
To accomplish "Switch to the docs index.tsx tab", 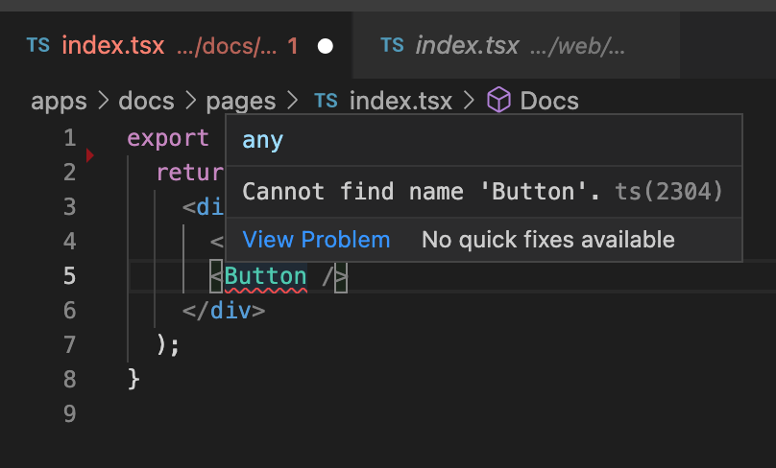I will click(x=176, y=45).
